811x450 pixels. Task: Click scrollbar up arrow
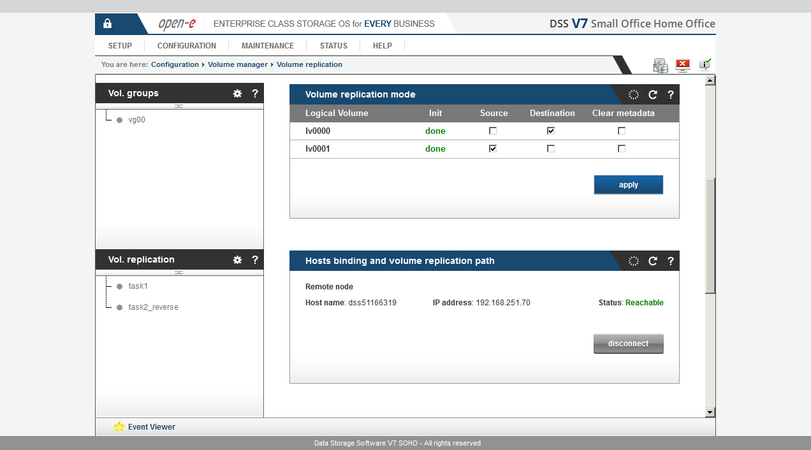tap(710, 80)
